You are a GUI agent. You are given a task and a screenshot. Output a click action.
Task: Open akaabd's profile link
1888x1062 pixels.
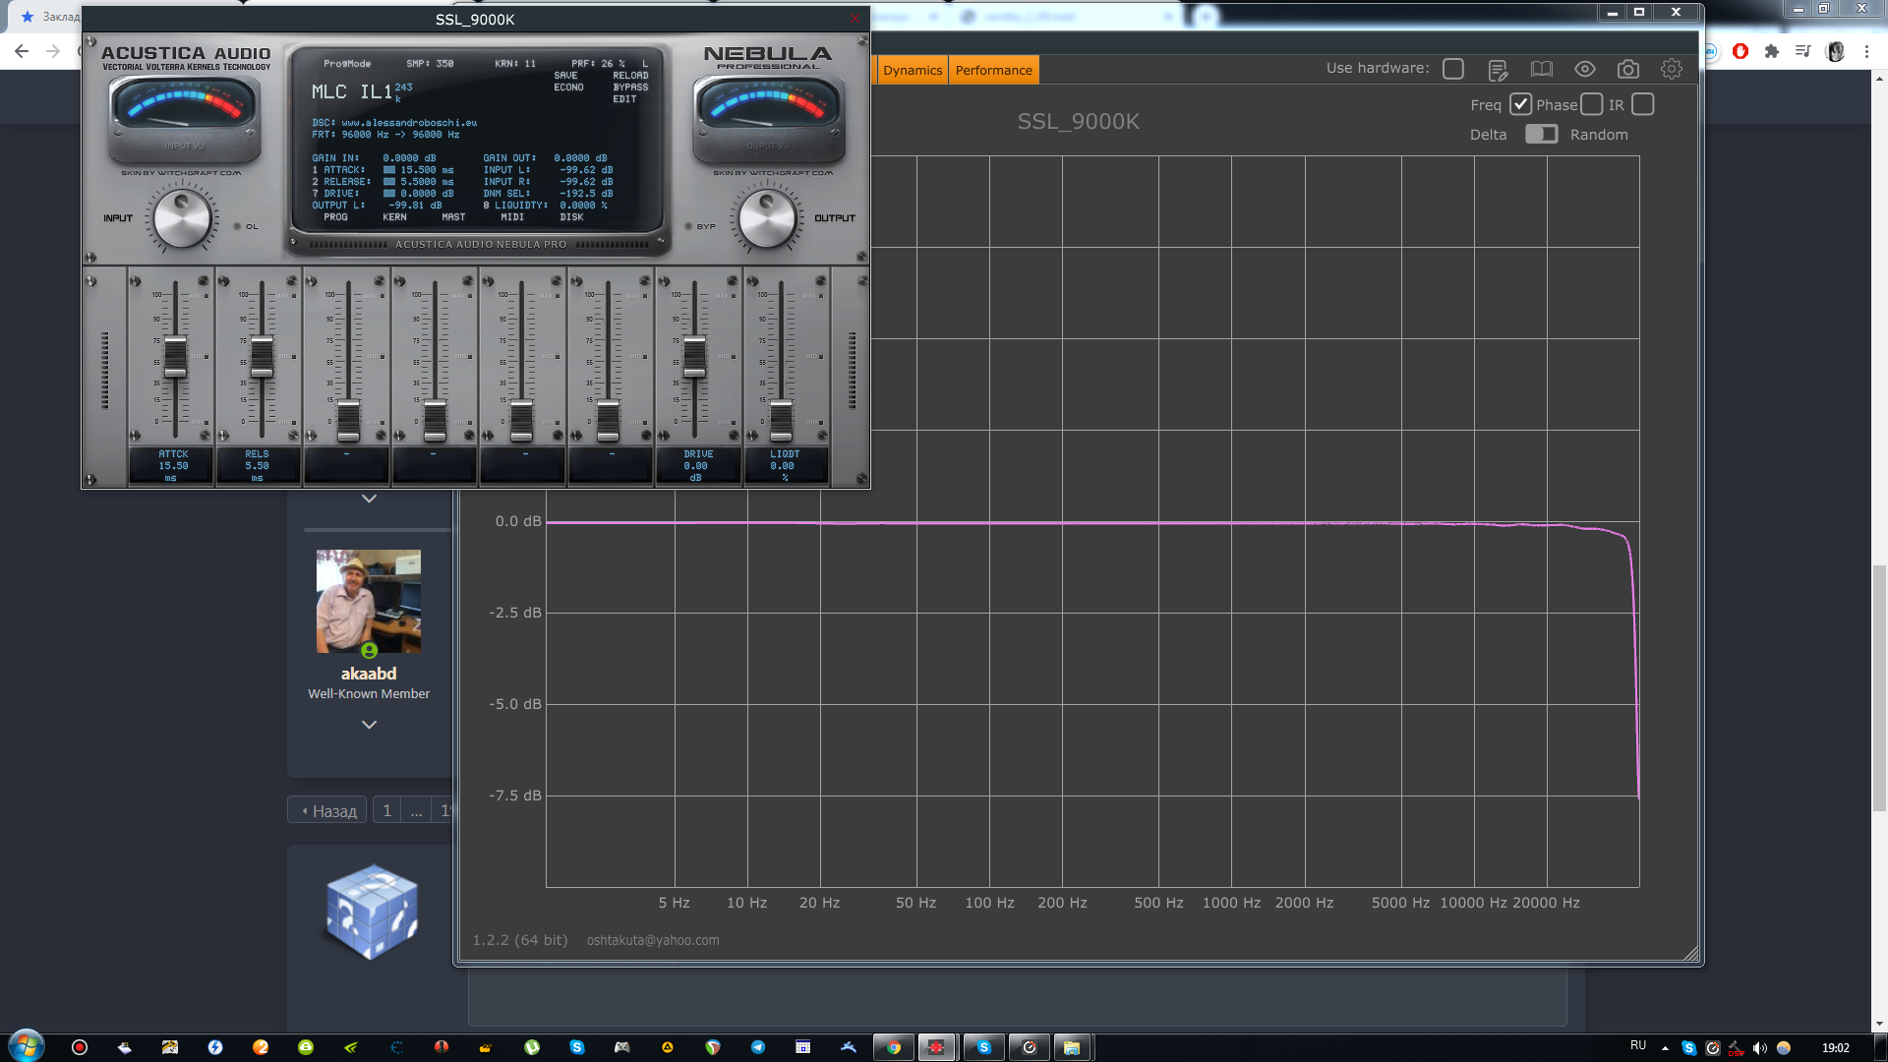point(369,674)
